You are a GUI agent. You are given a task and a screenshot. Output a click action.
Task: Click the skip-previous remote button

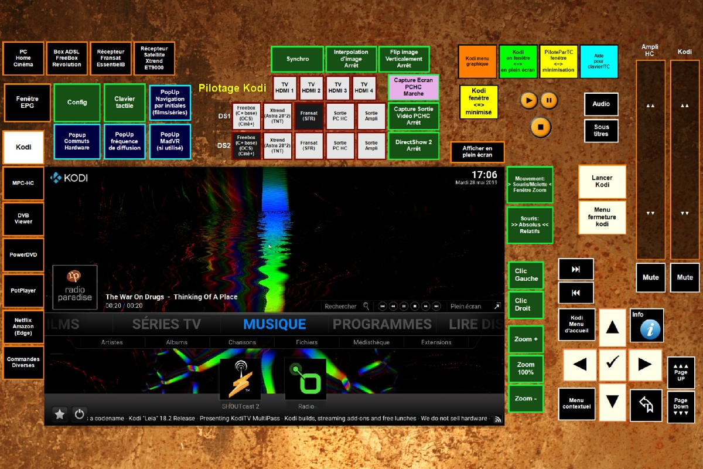(x=576, y=293)
